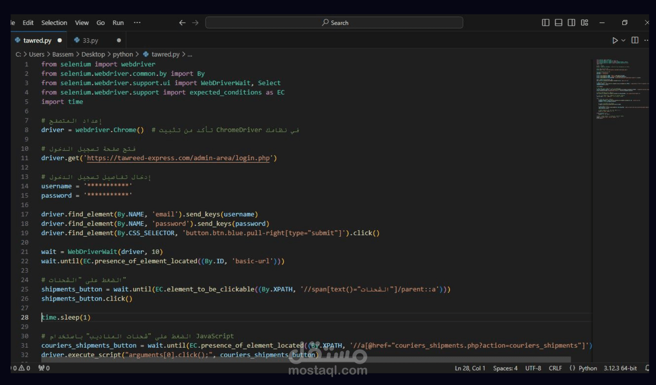
Task: Open the run options dropdown arrow
Action: (623, 40)
